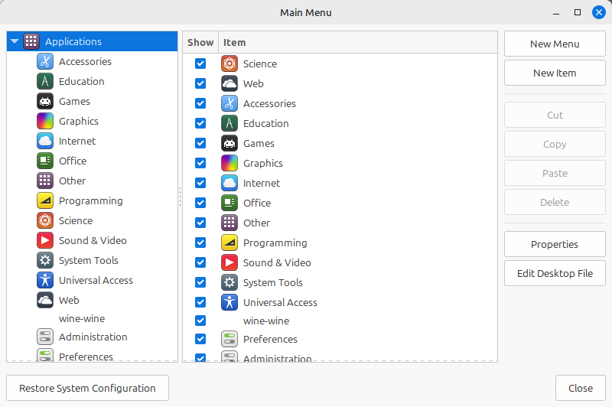This screenshot has height=407, width=612.
Task: Disable the Show checkbox for Graphics
Action: click(200, 163)
